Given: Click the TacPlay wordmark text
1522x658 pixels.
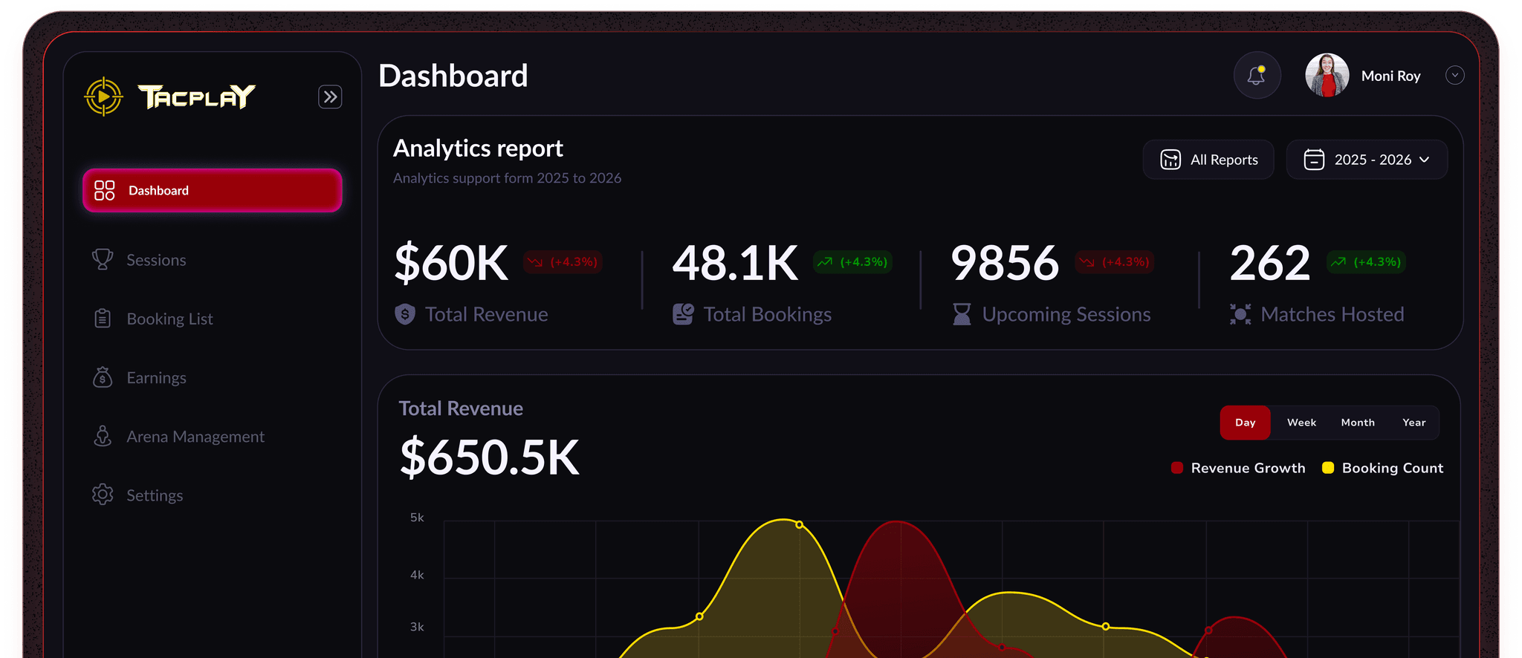Looking at the screenshot, I should [x=197, y=97].
